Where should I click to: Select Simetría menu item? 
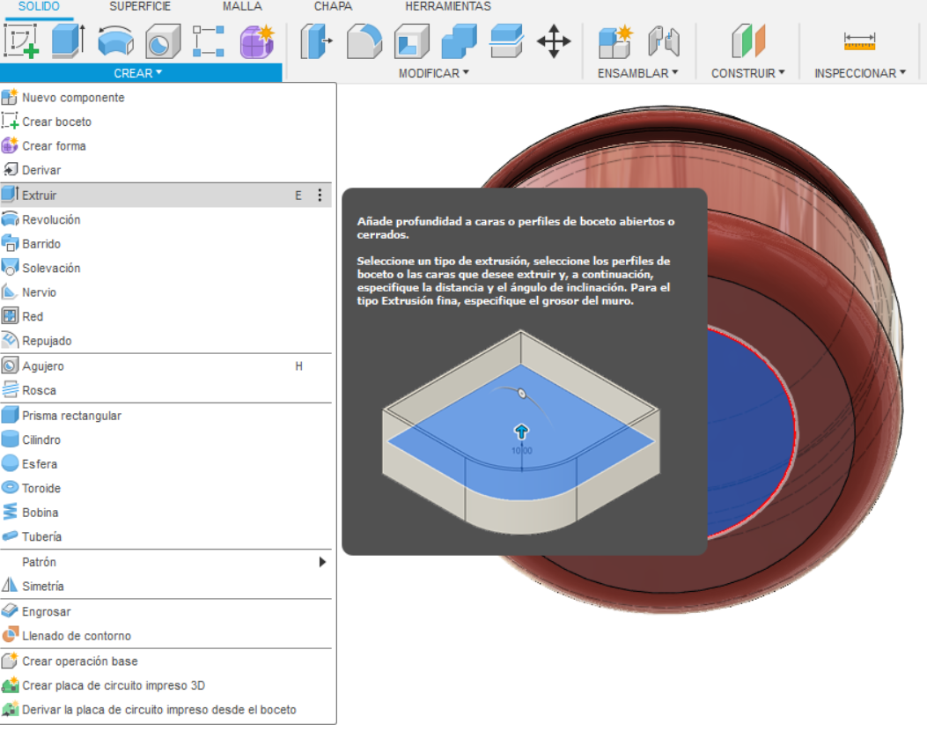pyautogui.click(x=166, y=587)
